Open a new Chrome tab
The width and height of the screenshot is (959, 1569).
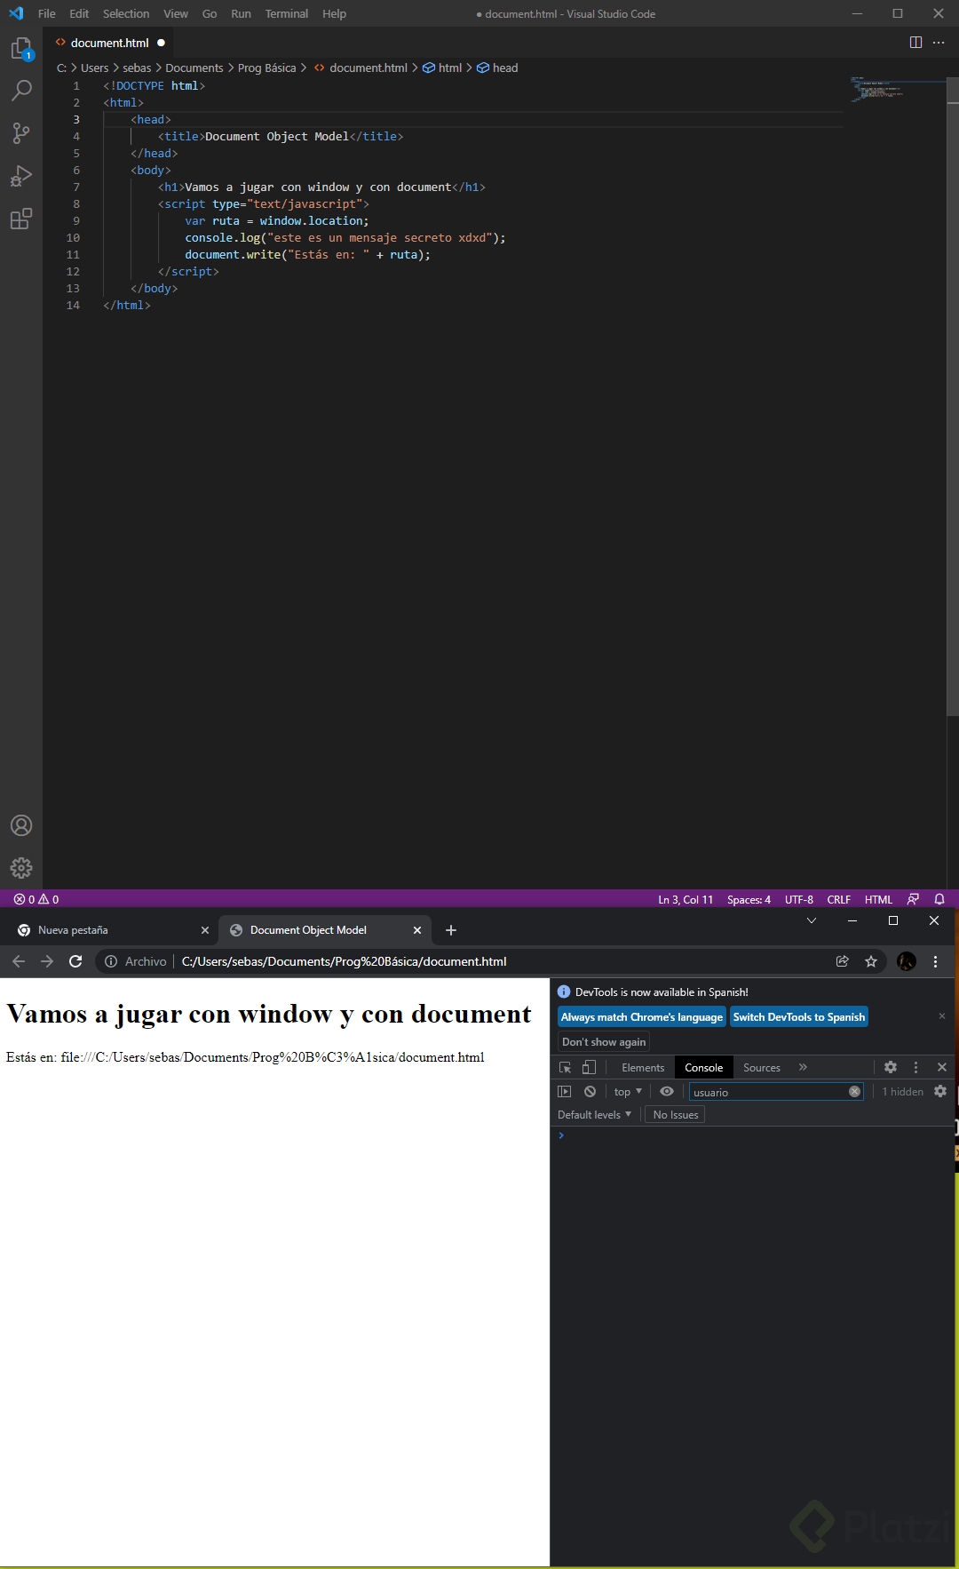(x=451, y=930)
